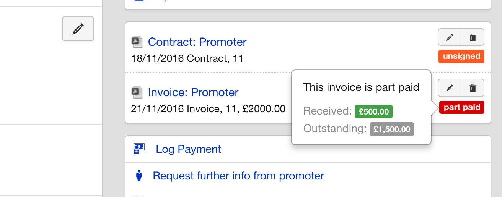This screenshot has height=197, width=502.
Task: Edit the Promoter invoice with pencil icon
Action: point(450,88)
